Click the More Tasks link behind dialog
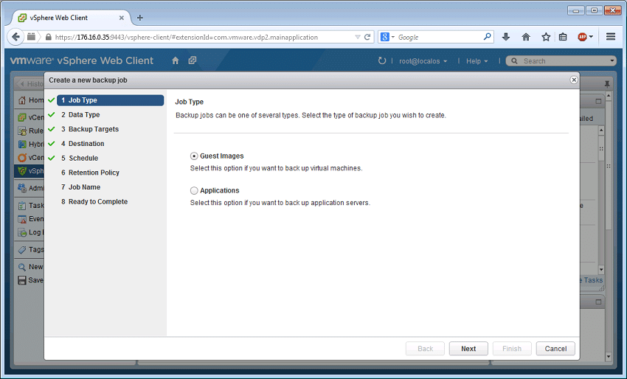This screenshot has width=627, height=379. 592,280
